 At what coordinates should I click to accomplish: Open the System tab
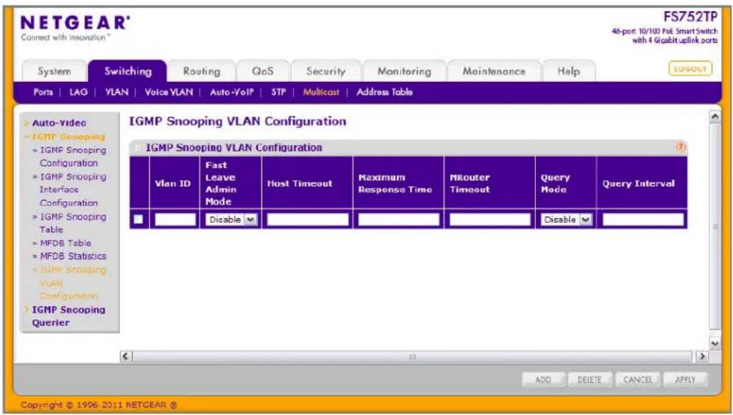(54, 71)
